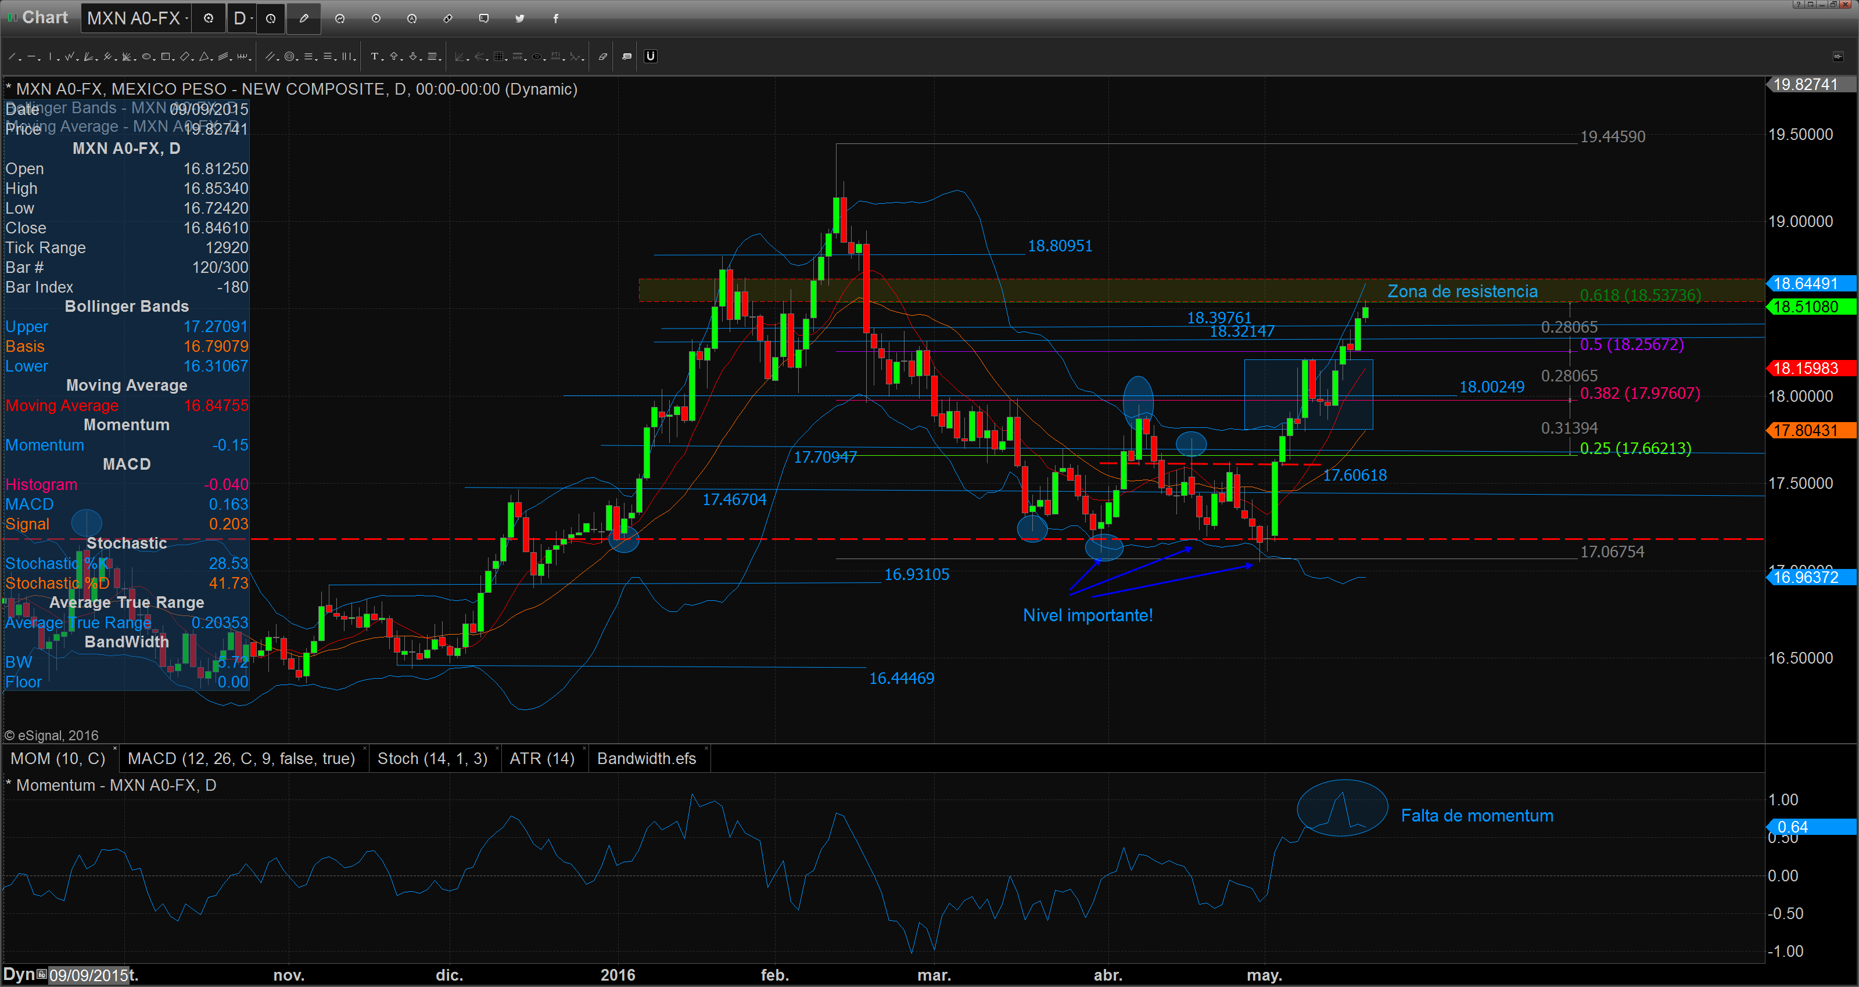Share chart via Twitter icon
The width and height of the screenshot is (1859, 987).
(521, 18)
